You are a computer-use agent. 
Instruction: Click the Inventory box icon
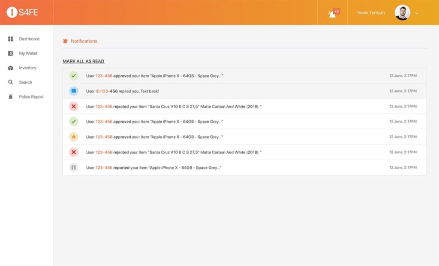(11, 68)
